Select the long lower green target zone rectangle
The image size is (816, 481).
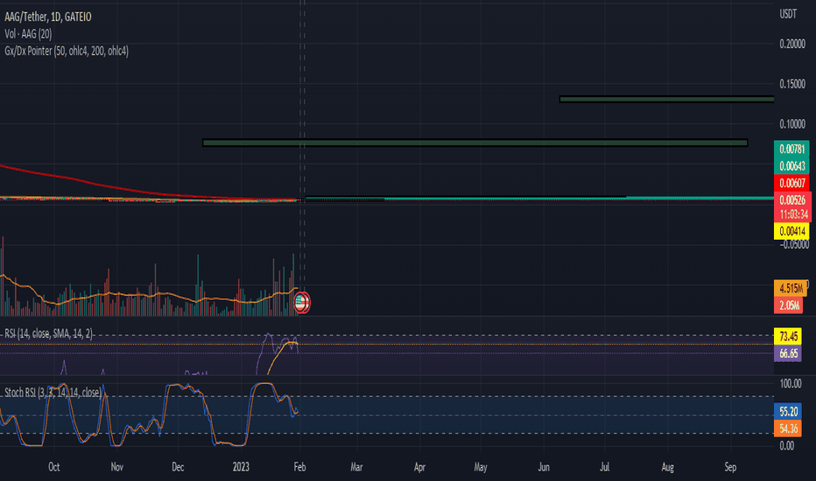click(x=475, y=143)
